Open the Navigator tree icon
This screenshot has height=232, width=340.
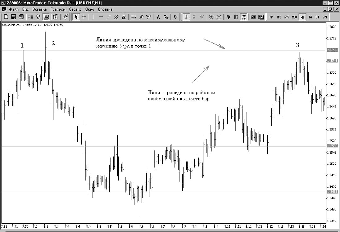coord(38,17)
